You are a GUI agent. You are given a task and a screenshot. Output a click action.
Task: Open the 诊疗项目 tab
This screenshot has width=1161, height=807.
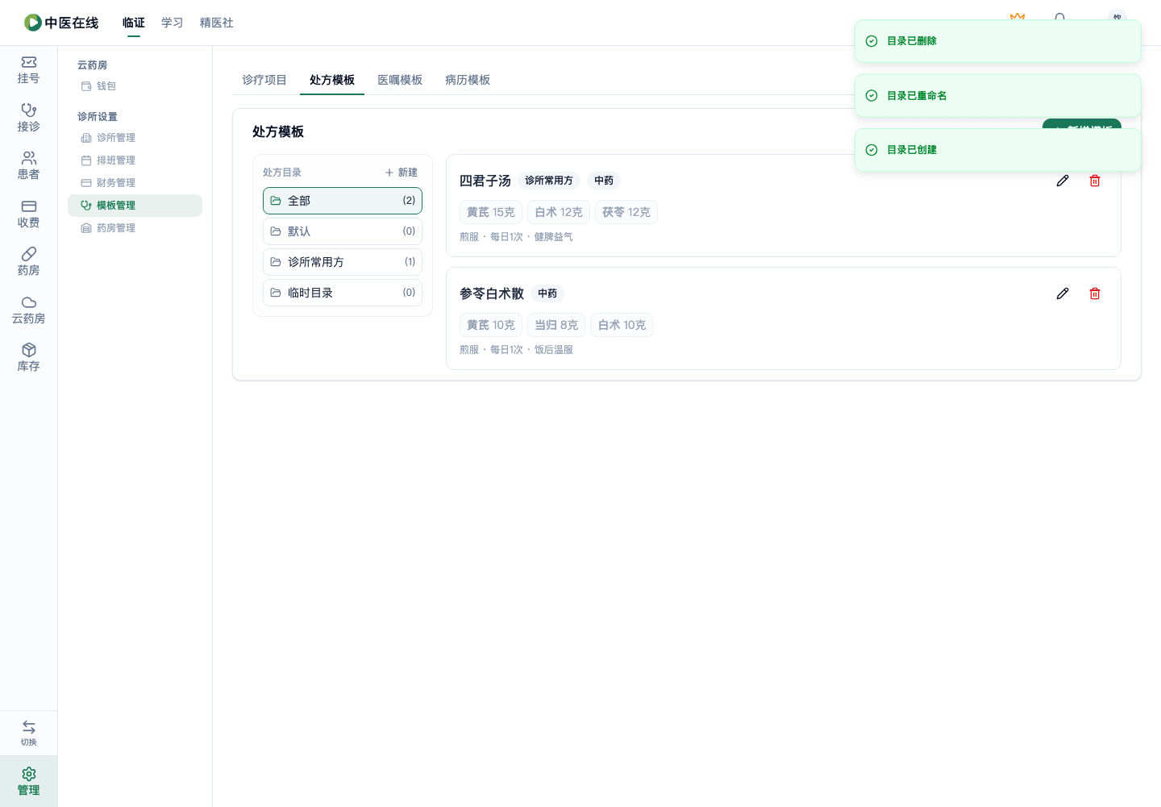[x=264, y=80]
